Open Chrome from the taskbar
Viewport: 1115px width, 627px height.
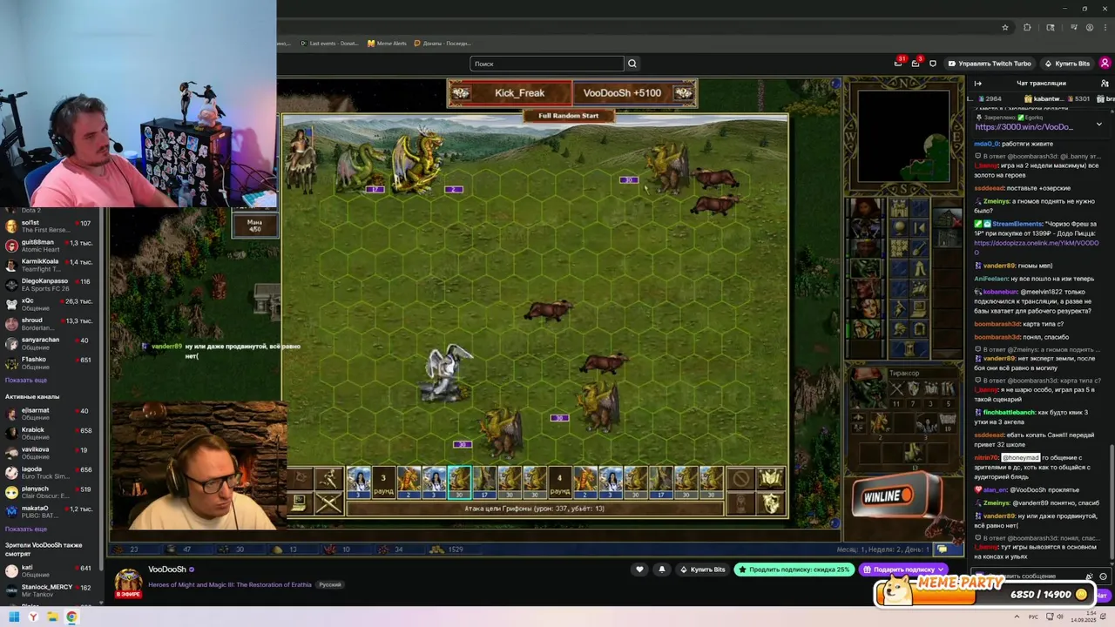[x=71, y=617]
